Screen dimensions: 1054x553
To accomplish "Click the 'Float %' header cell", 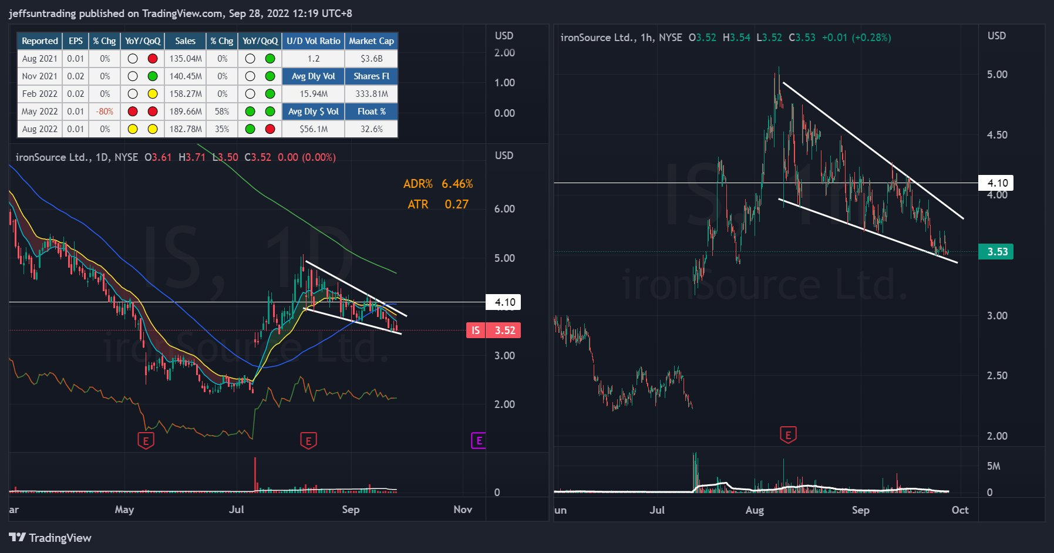I will [x=372, y=112].
